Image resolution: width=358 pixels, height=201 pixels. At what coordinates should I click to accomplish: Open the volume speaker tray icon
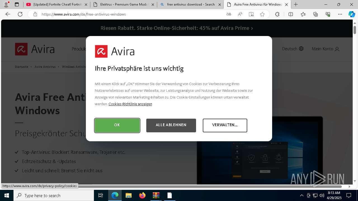[x=322, y=195]
